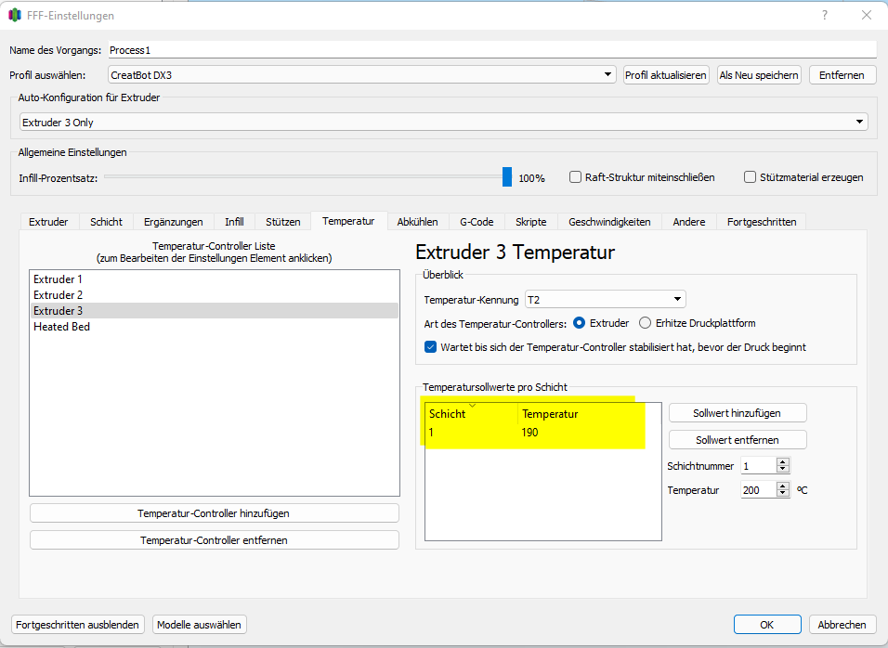This screenshot has width=888, height=648.
Task: Click Sollwert entfernen button
Action: pos(738,440)
